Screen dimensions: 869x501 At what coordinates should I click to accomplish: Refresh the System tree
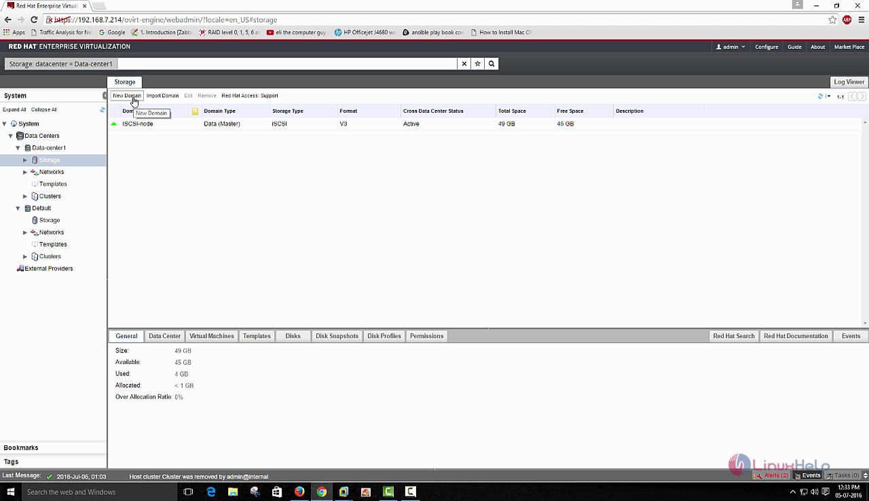click(103, 109)
